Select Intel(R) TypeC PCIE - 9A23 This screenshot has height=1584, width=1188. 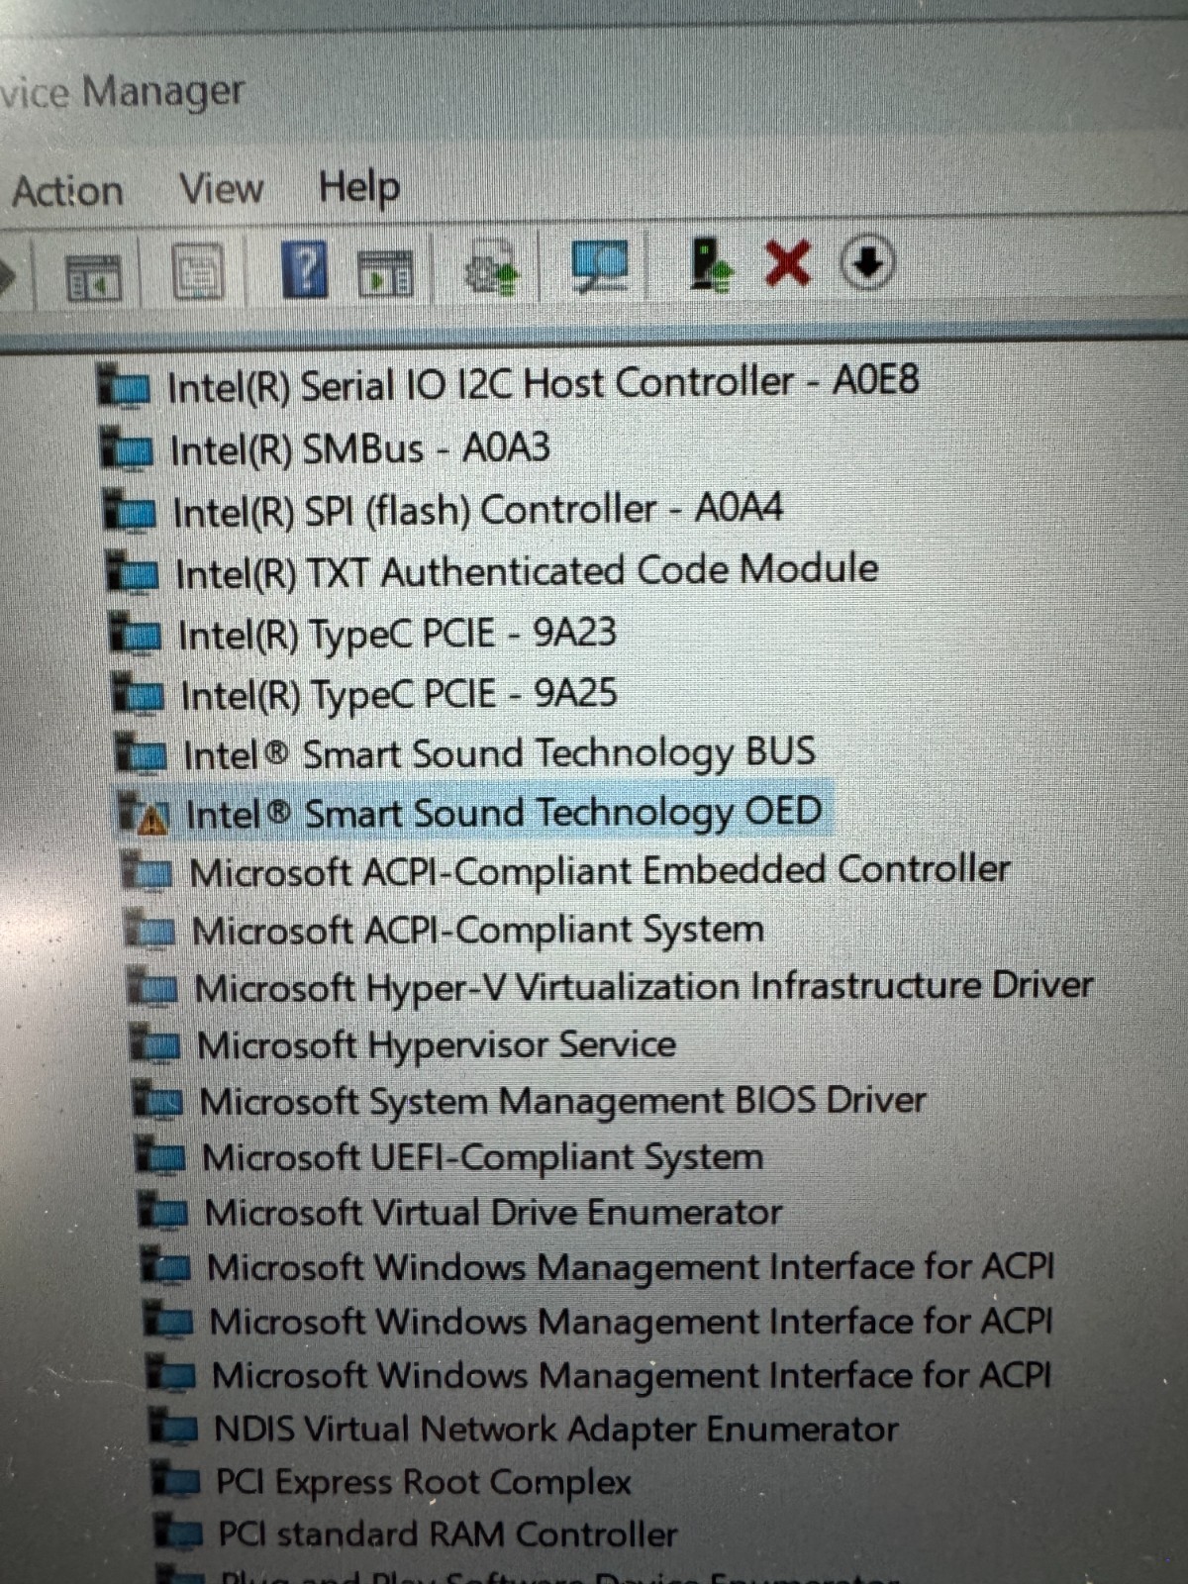click(x=396, y=634)
